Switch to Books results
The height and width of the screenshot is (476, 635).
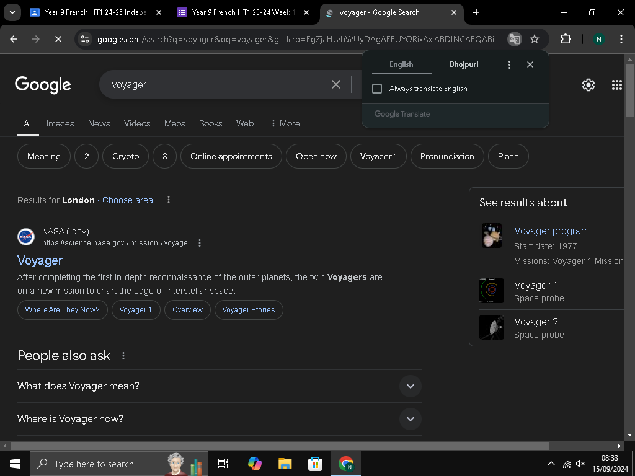tap(211, 124)
